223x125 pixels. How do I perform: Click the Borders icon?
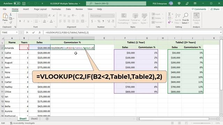tap(36, 21)
